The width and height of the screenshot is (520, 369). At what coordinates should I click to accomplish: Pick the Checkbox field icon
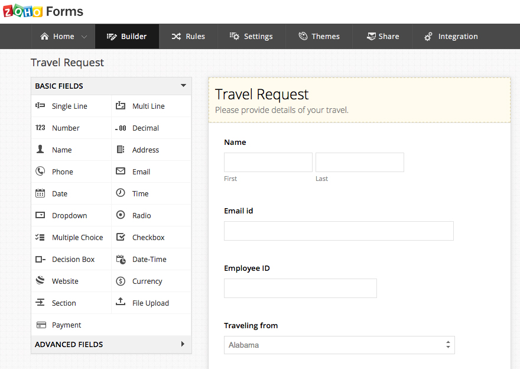[121, 237]
